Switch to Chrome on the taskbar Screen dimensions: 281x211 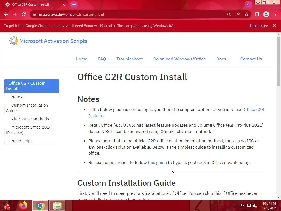(40, 206)
